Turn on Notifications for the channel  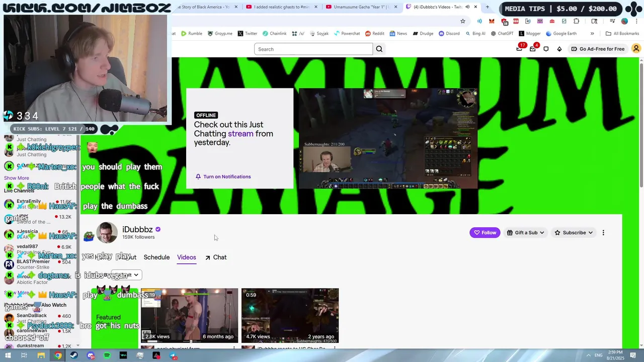(x=223, y=176)
